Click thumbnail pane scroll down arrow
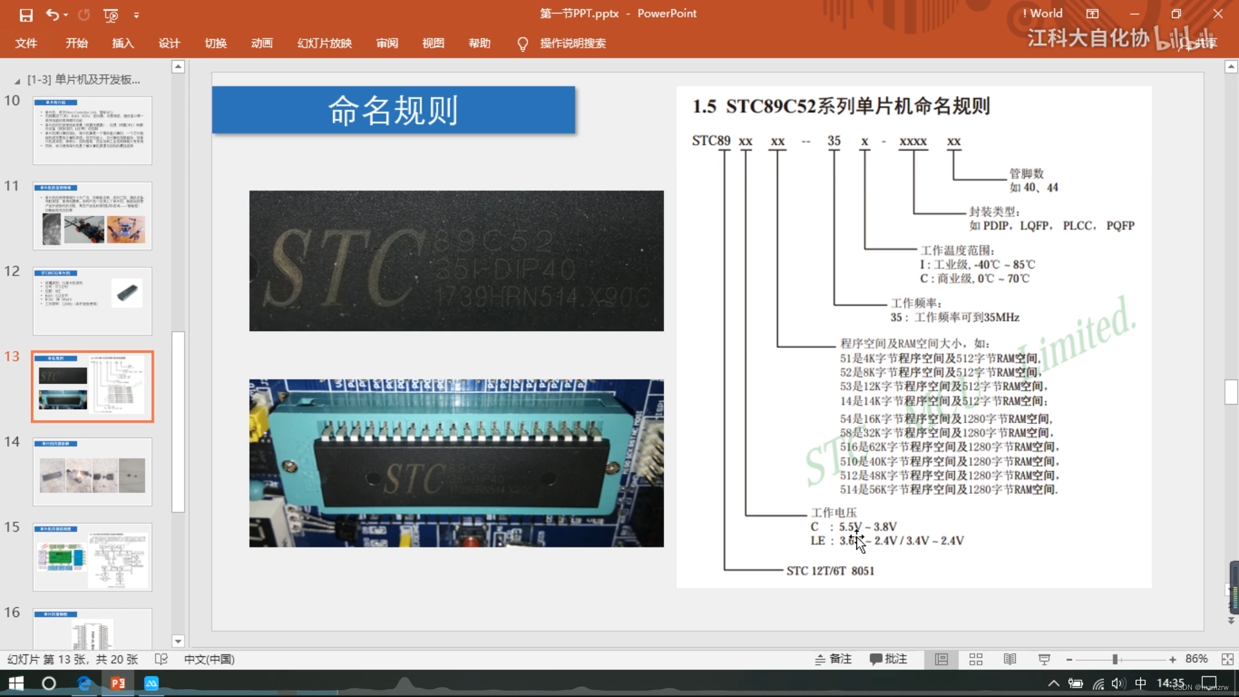The width and height of the screenshot is (1239, 697). click(178, 641)
